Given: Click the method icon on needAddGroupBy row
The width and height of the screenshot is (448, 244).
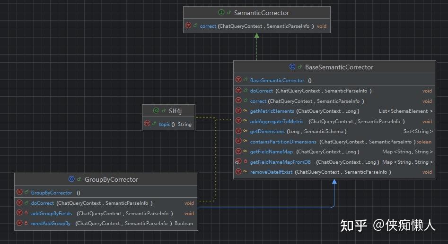Looking at the screenshot, I should 19,223.
